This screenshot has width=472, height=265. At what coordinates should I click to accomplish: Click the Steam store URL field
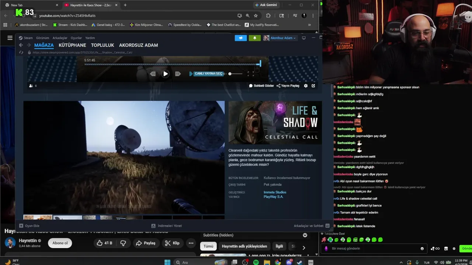click(x=83, y=52)
